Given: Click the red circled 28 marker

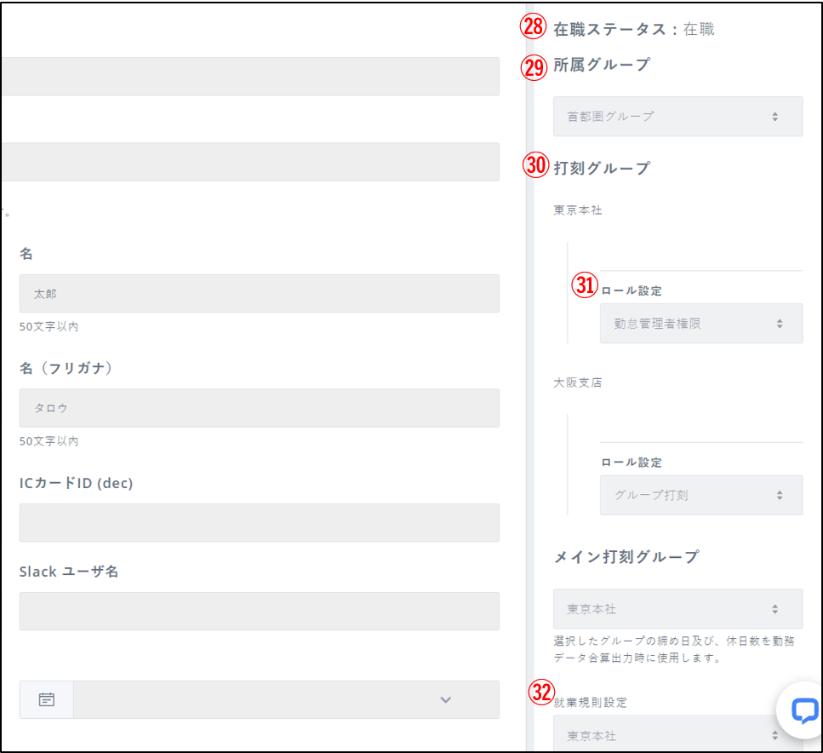Looking at the screenshot, I should pos(533,27).
